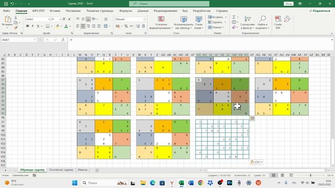This screenshot has height=188, width=335.
Task: Click the Поделиться (Share) button
Action: [x=320, y=10]
